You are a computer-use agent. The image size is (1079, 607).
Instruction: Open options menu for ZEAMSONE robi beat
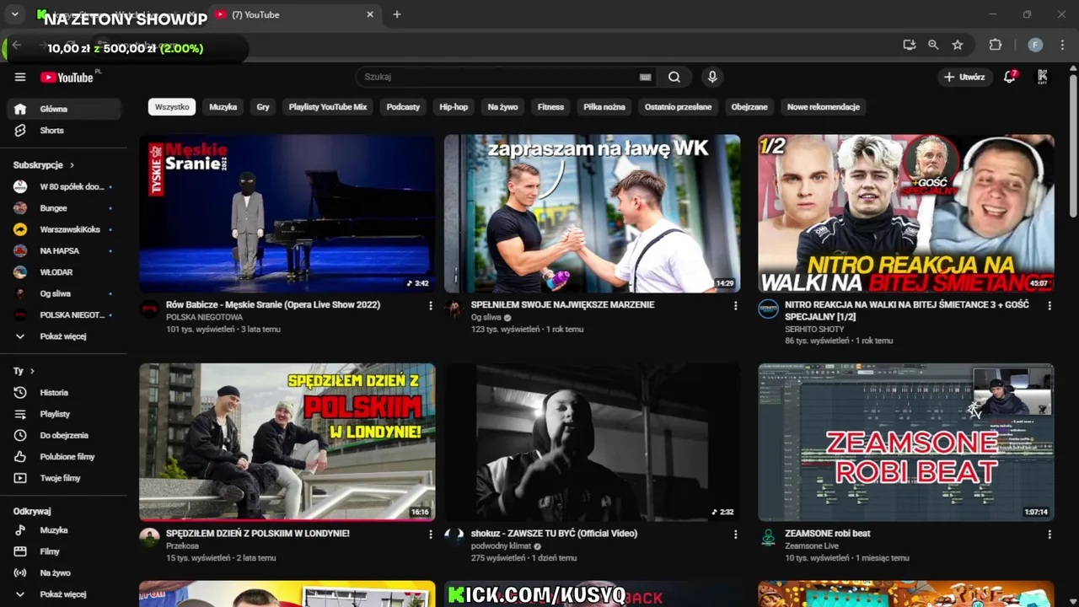tap(1049, 534)
